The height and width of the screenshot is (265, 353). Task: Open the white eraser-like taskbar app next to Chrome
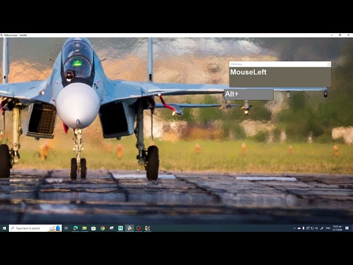click(x=111, y=228)
